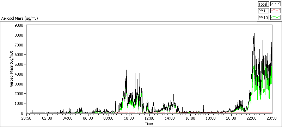Click the 16:00 time tick label
The width and height of the screenshot is (282, 127).
[190, 119]
